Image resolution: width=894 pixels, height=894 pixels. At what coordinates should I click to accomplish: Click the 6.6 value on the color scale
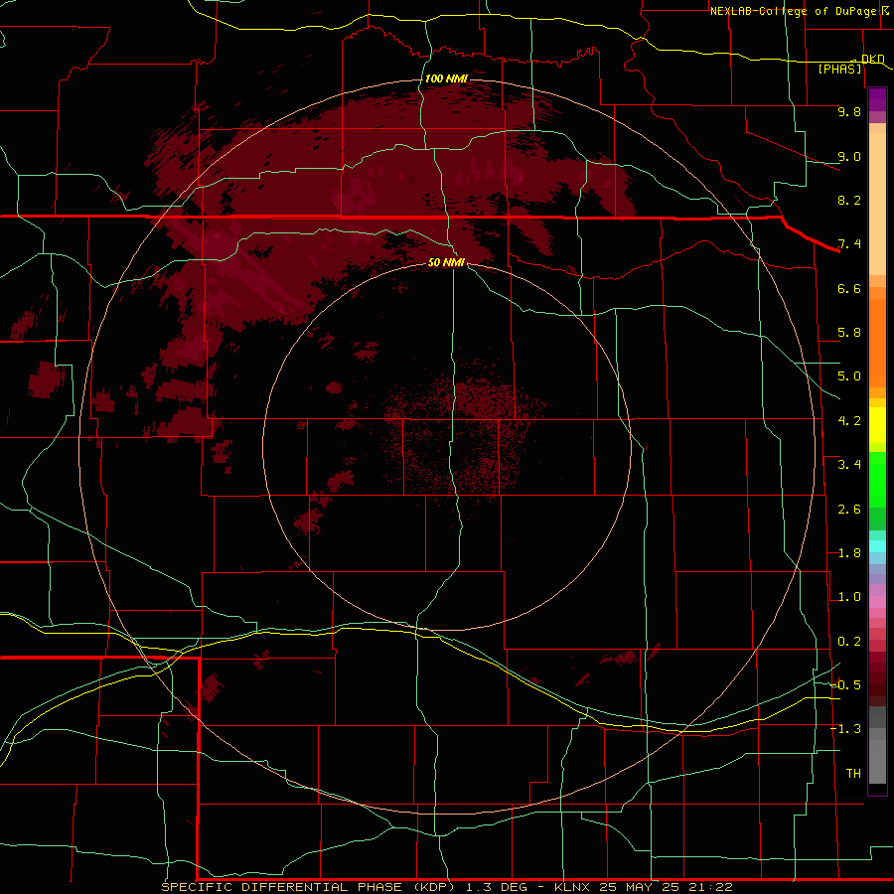tap(849, 288)
